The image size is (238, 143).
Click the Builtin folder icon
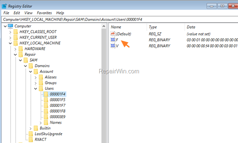point(36,128)
